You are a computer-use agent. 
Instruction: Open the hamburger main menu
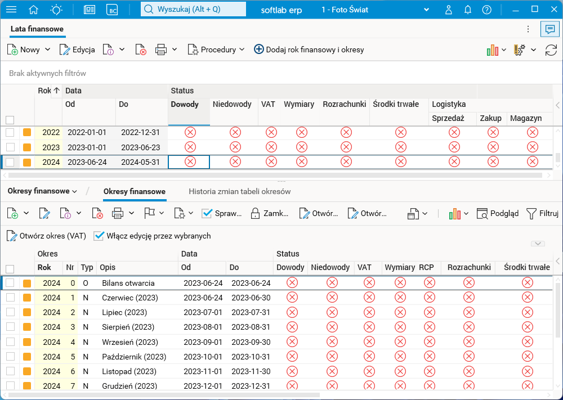11,10
